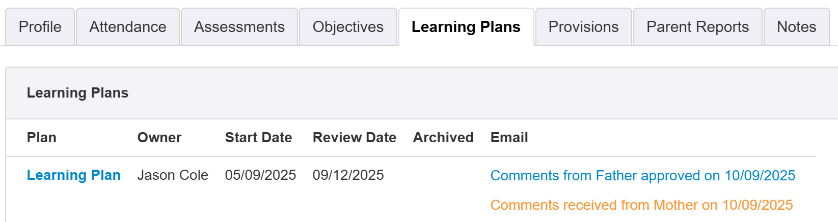Click the Plan column header
The image size is (838, 222).
coord(42,138)
